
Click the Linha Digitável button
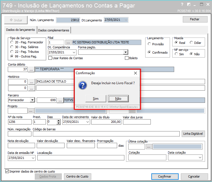(x=193, y=134)
